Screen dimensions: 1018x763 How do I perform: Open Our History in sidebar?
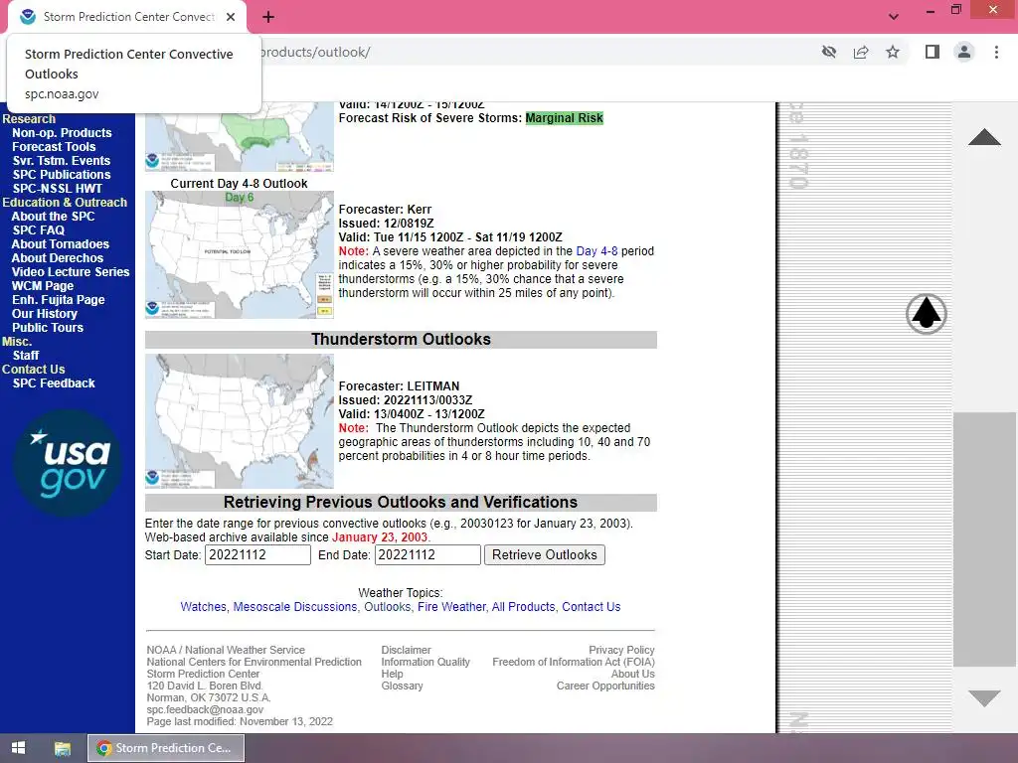click(x=45, y=313)
